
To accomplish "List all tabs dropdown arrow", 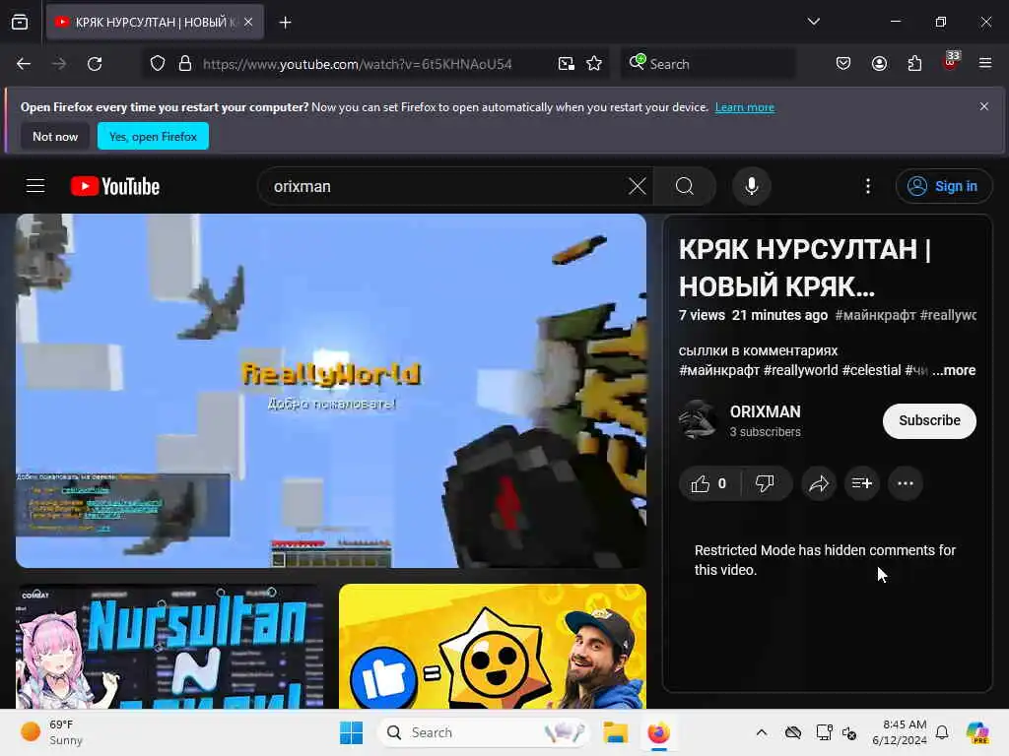I will (813, 22).
